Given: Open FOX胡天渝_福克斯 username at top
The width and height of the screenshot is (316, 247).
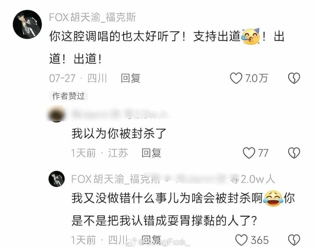Looking at the screenshot, I should [92, 17].
